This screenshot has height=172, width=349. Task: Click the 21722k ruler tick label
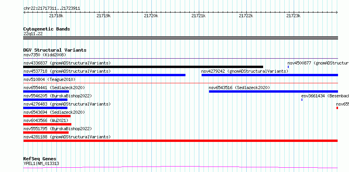pyautogui.click(x=246, y=16)
